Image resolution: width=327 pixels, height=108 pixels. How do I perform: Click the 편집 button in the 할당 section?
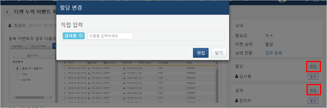click(313, 66)
